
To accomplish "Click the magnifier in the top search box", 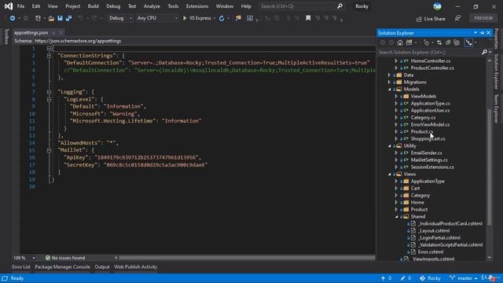I will (x=340, y=6).
